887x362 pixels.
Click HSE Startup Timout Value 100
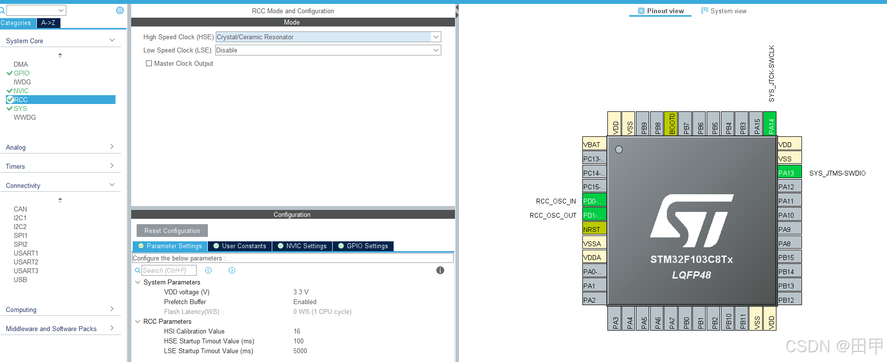(x=299, y=341)
